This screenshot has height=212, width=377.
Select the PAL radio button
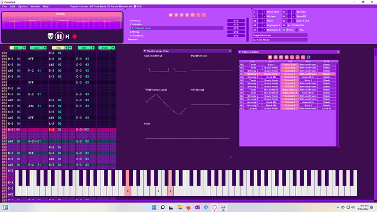297,30
